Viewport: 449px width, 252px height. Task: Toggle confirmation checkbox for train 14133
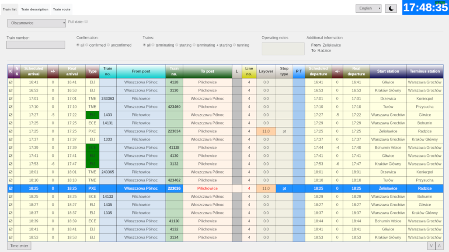[x=11, y=196]
